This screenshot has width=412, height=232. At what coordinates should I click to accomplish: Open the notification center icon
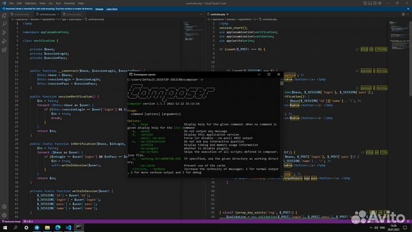point(405,228)
